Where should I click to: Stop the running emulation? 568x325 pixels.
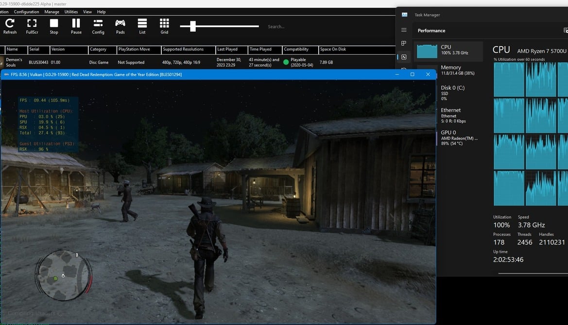point(54,26)
